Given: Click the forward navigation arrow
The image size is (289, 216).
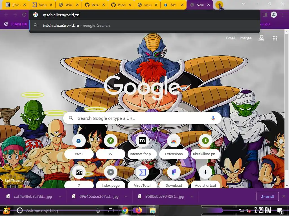Looking at the screenshot, I should coord(15,15).
